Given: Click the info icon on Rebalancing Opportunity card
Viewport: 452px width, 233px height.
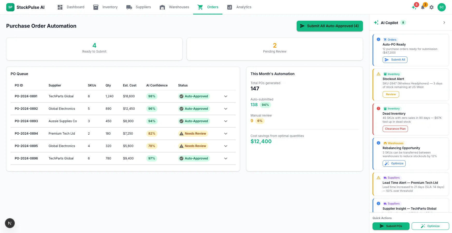Looking at the screenshot, I should (378, 143).
